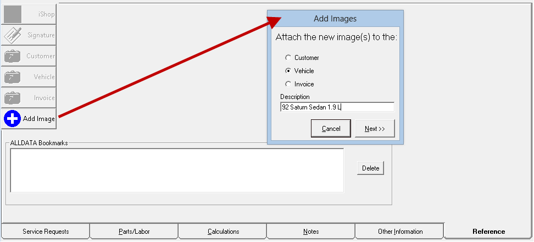The image size is (534, 242).
Task: Click the iShop gray icon
Action: 13,14
